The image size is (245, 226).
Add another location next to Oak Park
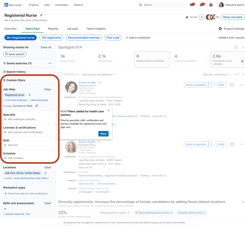[x=45, y=173]
